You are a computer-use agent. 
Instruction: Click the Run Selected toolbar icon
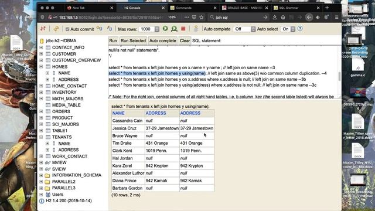click(174, 29)
